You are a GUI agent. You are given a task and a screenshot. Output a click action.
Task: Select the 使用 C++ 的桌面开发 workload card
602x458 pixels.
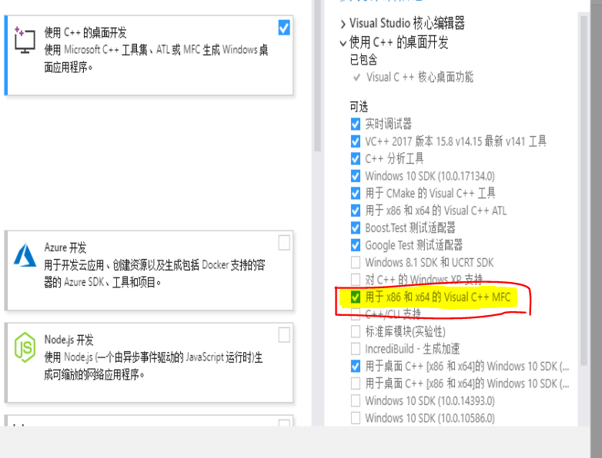point(149,55)
